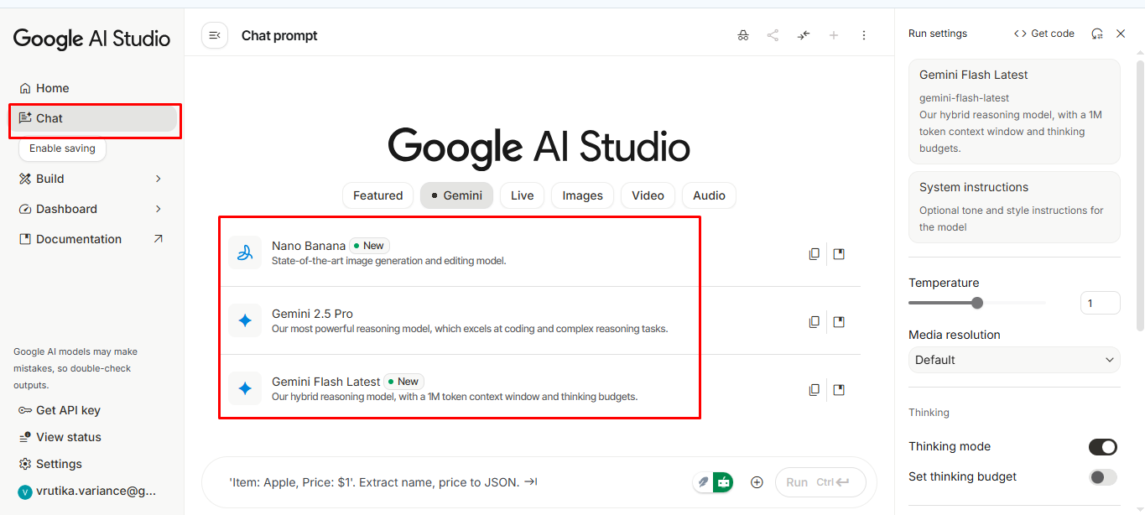Collapse the left navigation menu icon
The width and height of the screenshot is (1145, 515).
pyautogui.click(x=215, y=35)
